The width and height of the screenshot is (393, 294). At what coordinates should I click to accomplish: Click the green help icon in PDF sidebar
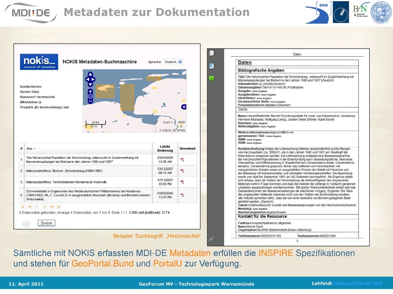coord(212,78)
